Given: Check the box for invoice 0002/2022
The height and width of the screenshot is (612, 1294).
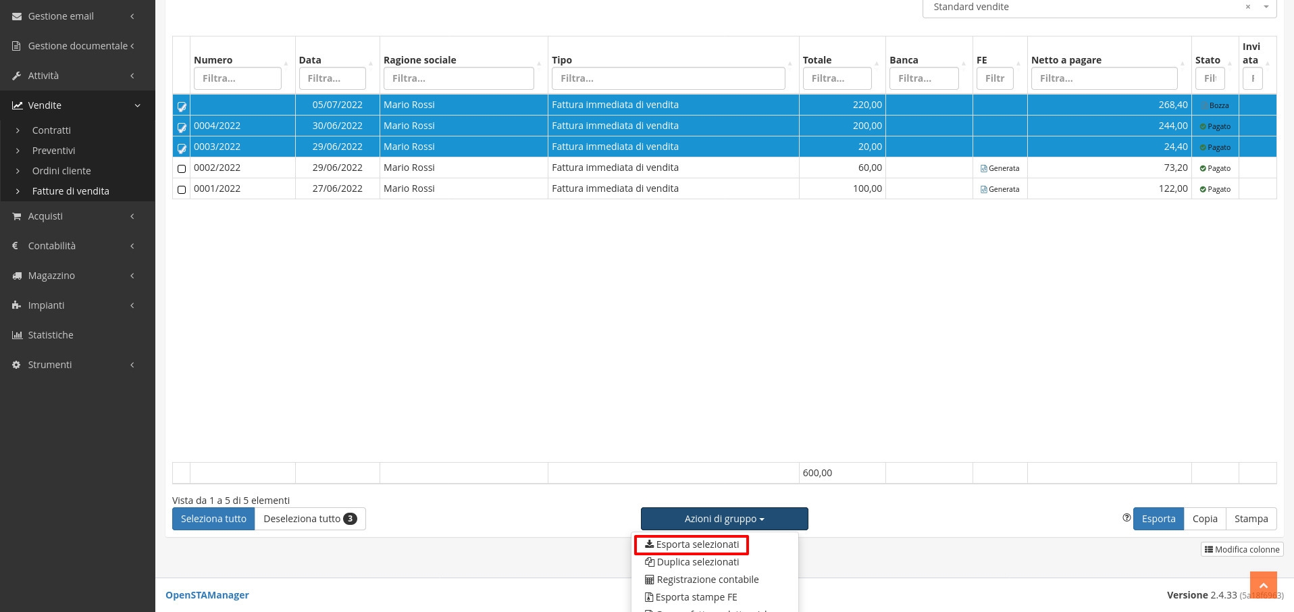Looking at the screenshot, I should (x=182, y=168).
